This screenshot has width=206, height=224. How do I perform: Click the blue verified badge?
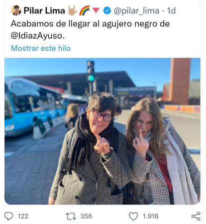107,10
